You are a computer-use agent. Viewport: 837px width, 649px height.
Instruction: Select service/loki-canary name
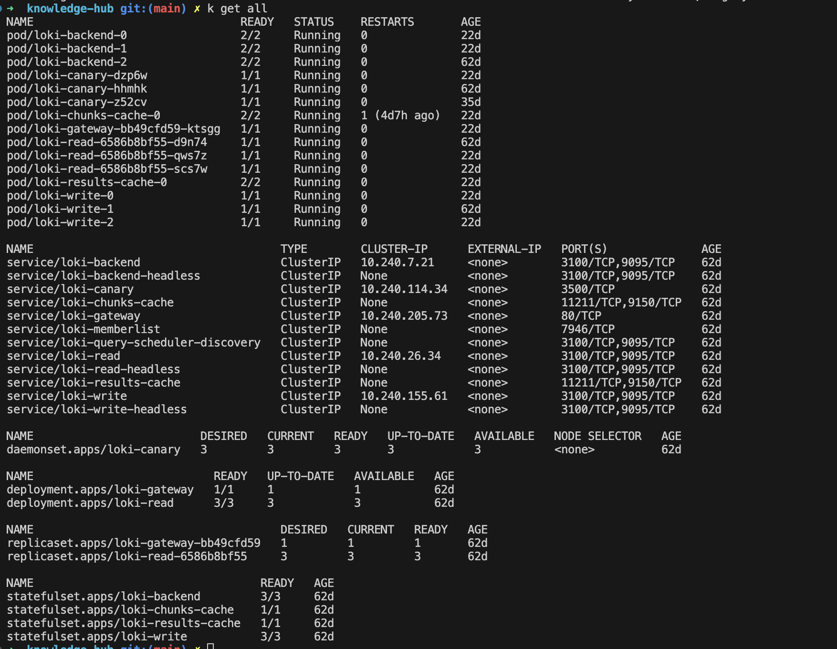click(x=70, y=289)
